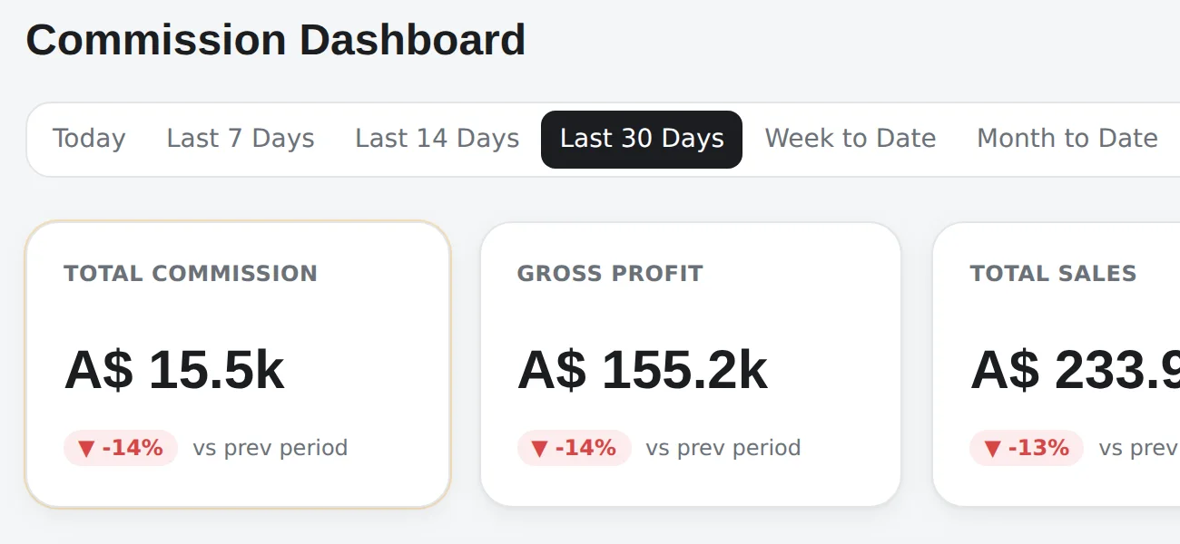Click the red down-triangle icon in Gross Profit badge
The height and width of the screenshot is (544, 1180).
tap(540, 448)
